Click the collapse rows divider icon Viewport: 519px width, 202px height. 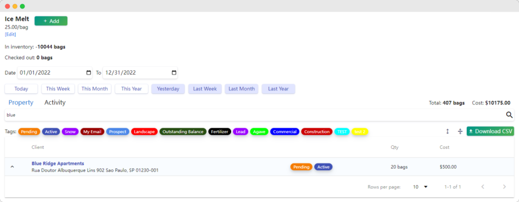(x=460, y=131)
